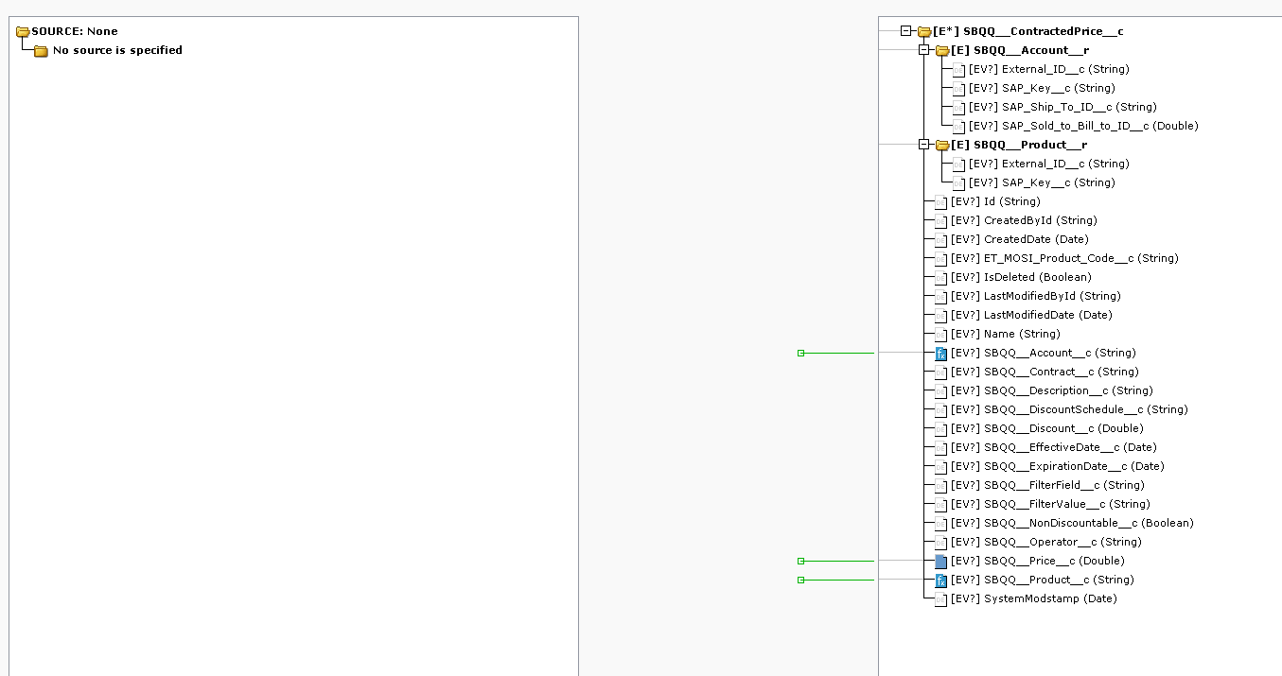Viewport: 1282px width, 676px height.
Task: Collapse the SBQQ__ContractedPrice__c root node
Action: tap(906, 31)
